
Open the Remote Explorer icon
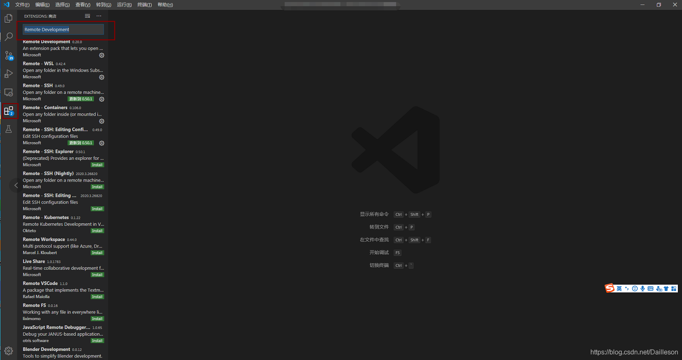pyautogui.click(x=8, y=92)
